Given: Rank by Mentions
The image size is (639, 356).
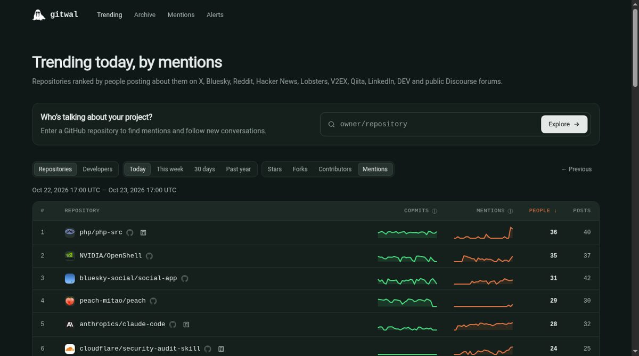Looking at the screenshot, I should (x=375, y=169).
